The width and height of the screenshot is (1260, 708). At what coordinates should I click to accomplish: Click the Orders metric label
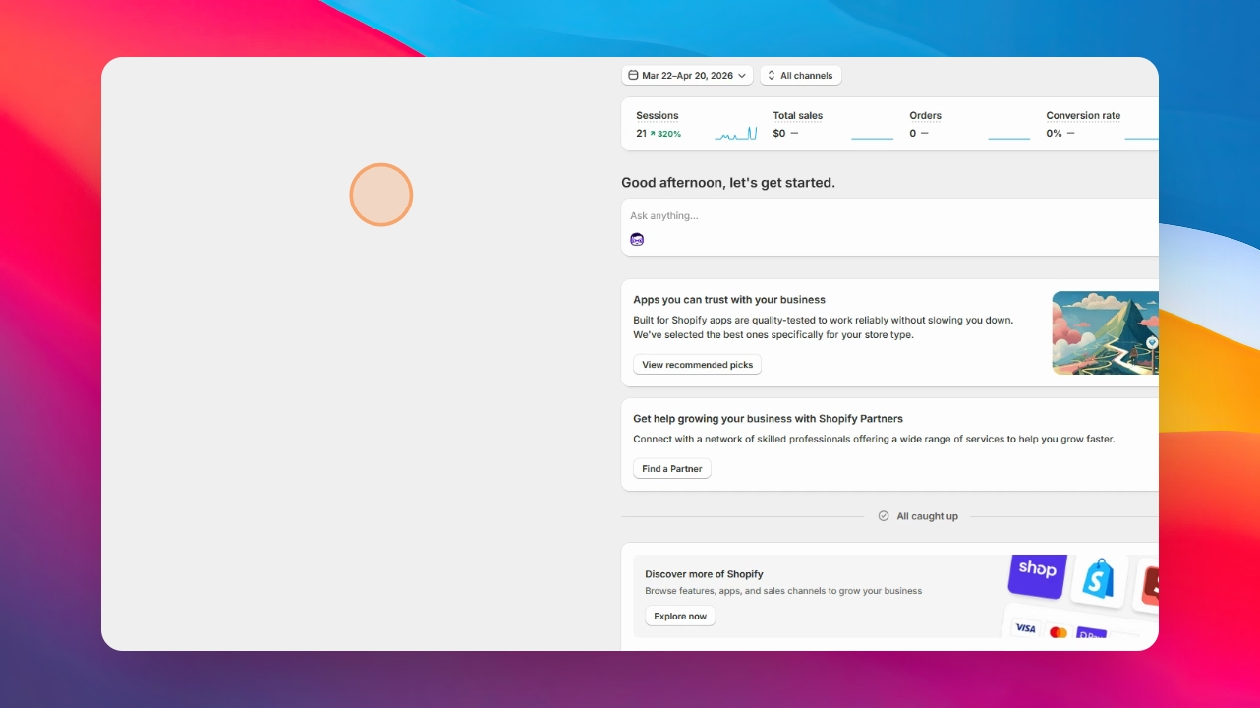point(926,116)
